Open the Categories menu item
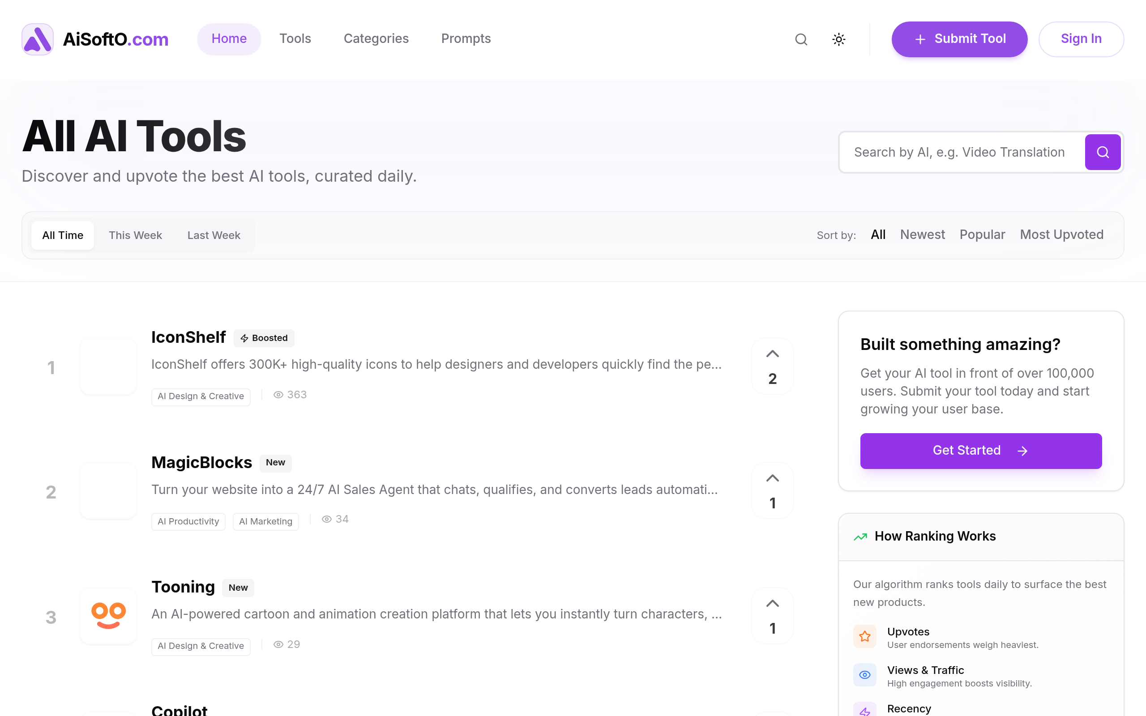This screenshot has width=1146, height=716. (x=376, y=39)
